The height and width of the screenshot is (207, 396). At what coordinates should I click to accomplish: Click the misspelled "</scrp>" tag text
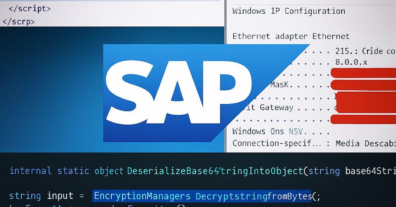[x=18, y=22]
